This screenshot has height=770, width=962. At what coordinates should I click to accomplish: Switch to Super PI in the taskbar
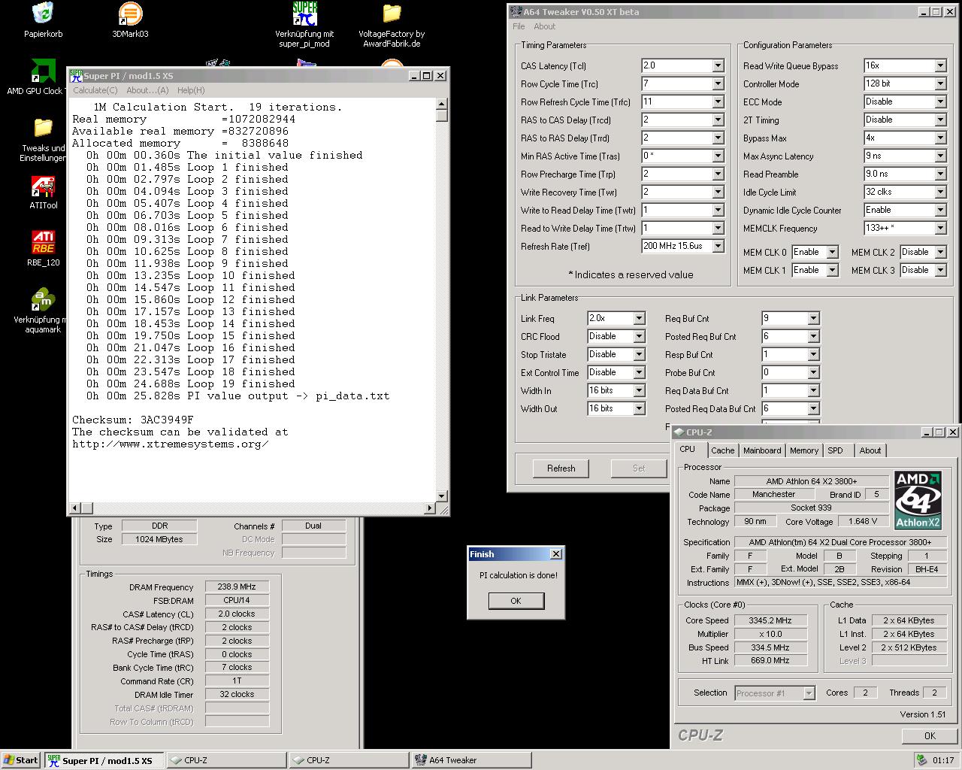(103, 760)
